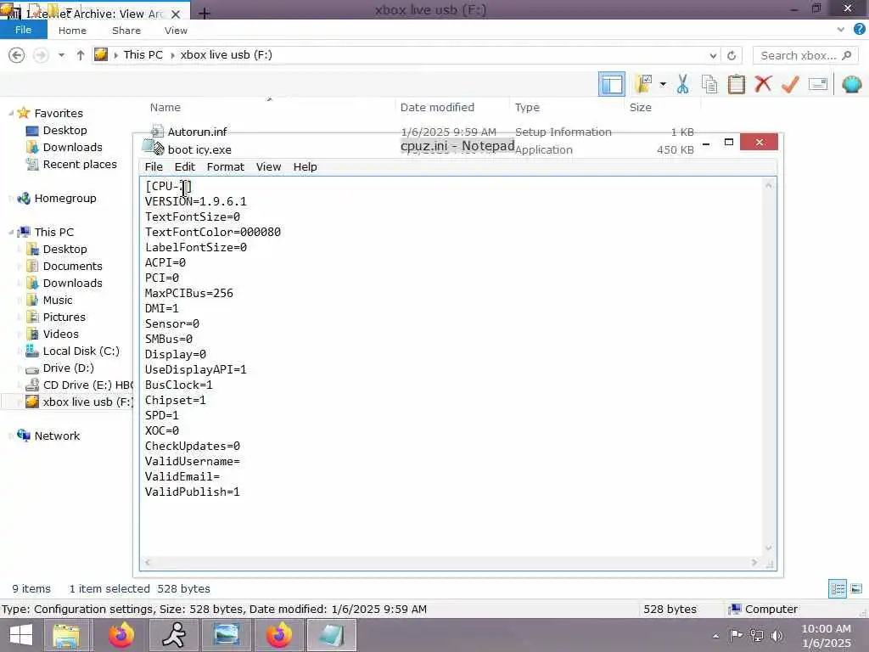Copy selected file with copy icon
Image resolution: width=869 pixels, height=652 pixels.
pyautogui.click(x=709, y=84)
